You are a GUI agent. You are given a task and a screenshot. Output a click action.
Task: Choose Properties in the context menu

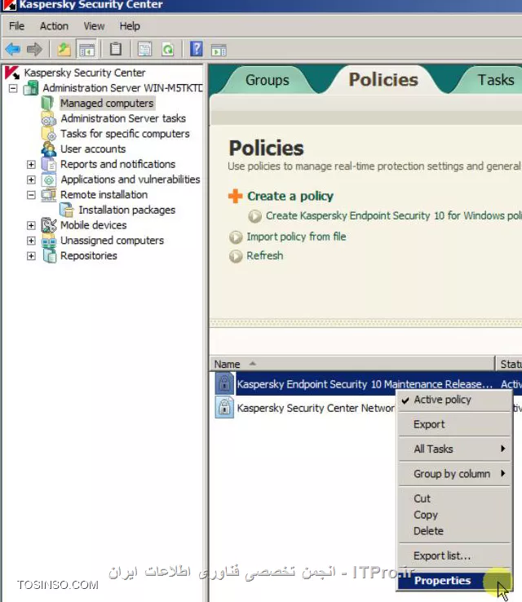coord(455,581)
